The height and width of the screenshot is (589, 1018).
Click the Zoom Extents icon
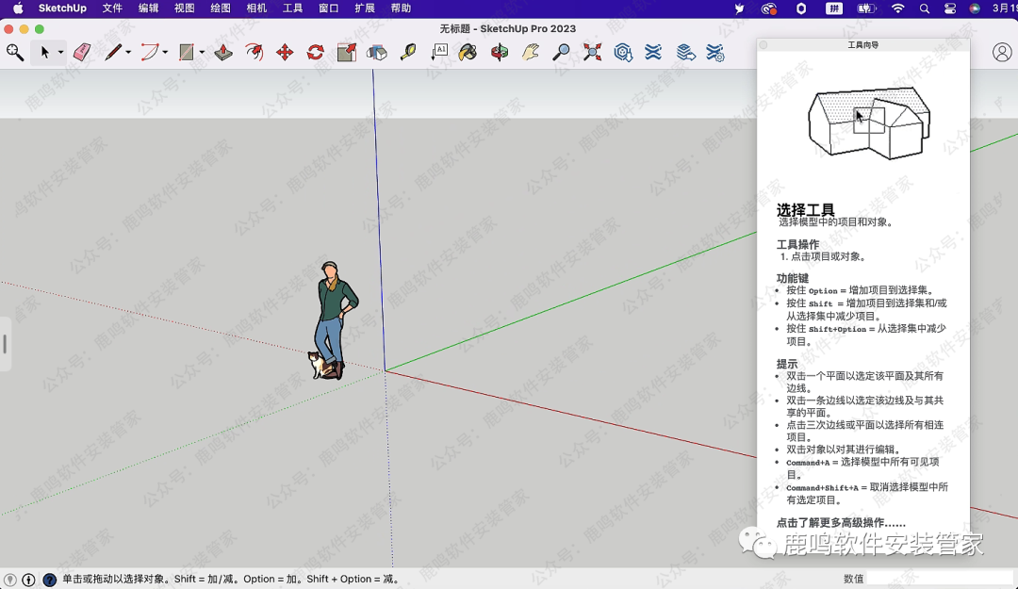pos(592,53)
